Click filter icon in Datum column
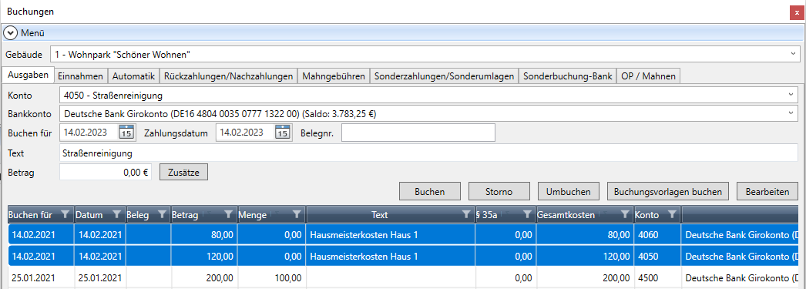The image size is (806, 289). pyautogui.click(x=116, y=214)
